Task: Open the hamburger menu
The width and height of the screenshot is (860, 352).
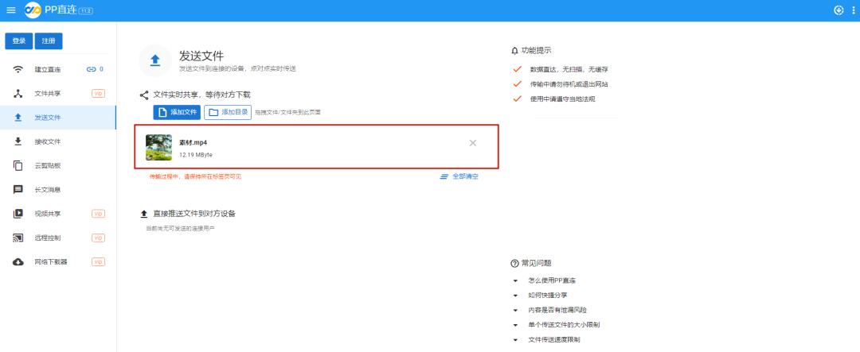Action: (x=11, y=10)
